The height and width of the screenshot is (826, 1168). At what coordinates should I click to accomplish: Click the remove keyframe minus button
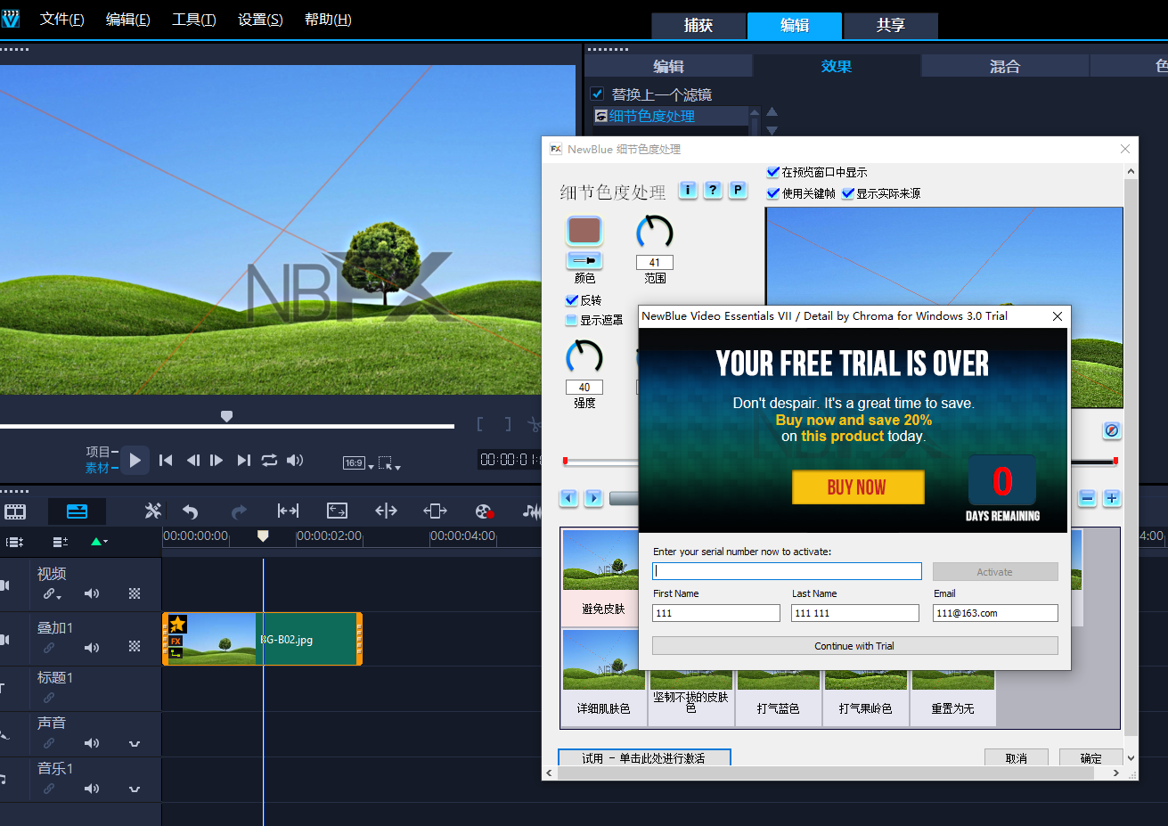tap(1087, 498)
